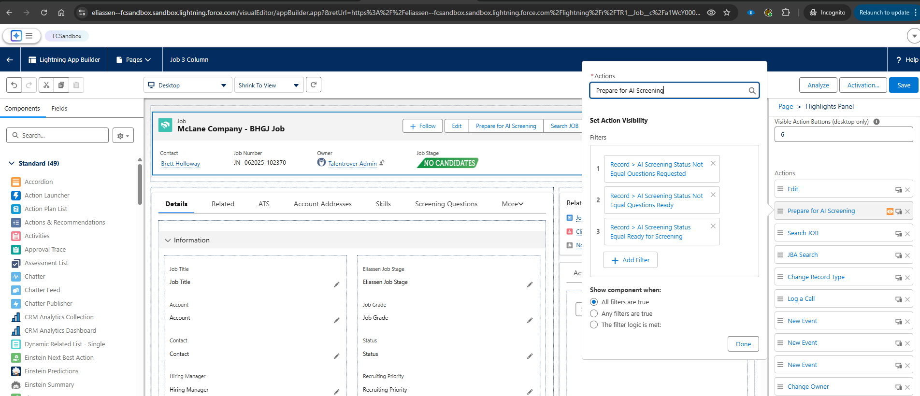Click the Cut scissors icon

[46, 85]
